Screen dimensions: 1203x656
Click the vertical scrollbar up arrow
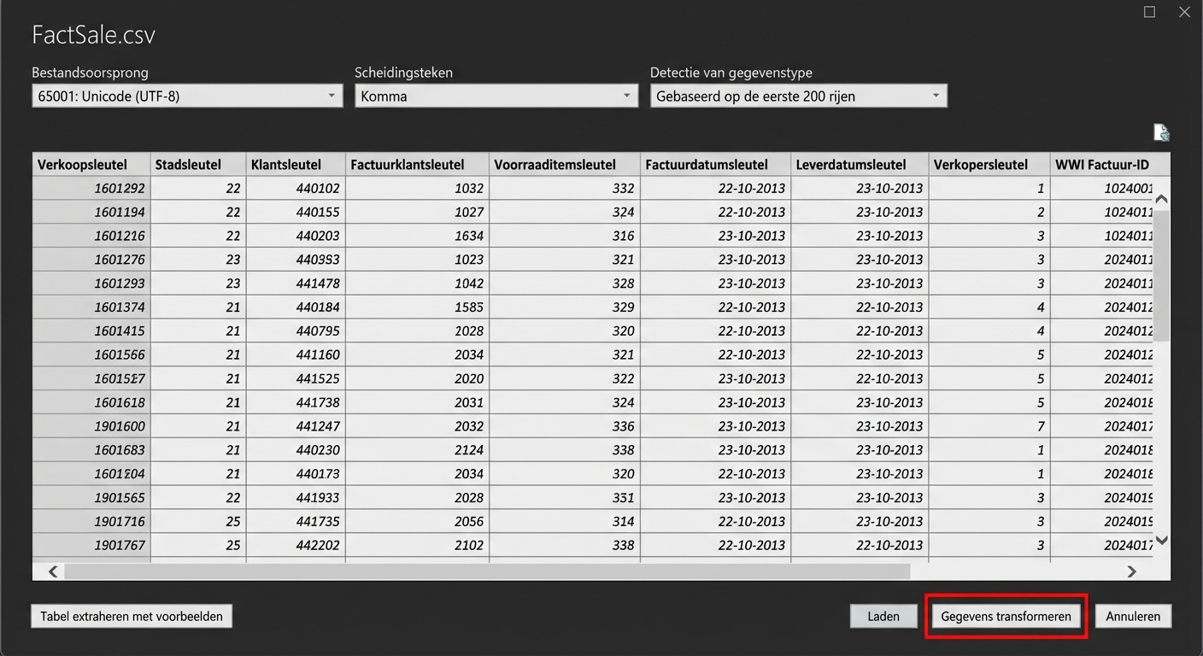[x=1161, y=197]
